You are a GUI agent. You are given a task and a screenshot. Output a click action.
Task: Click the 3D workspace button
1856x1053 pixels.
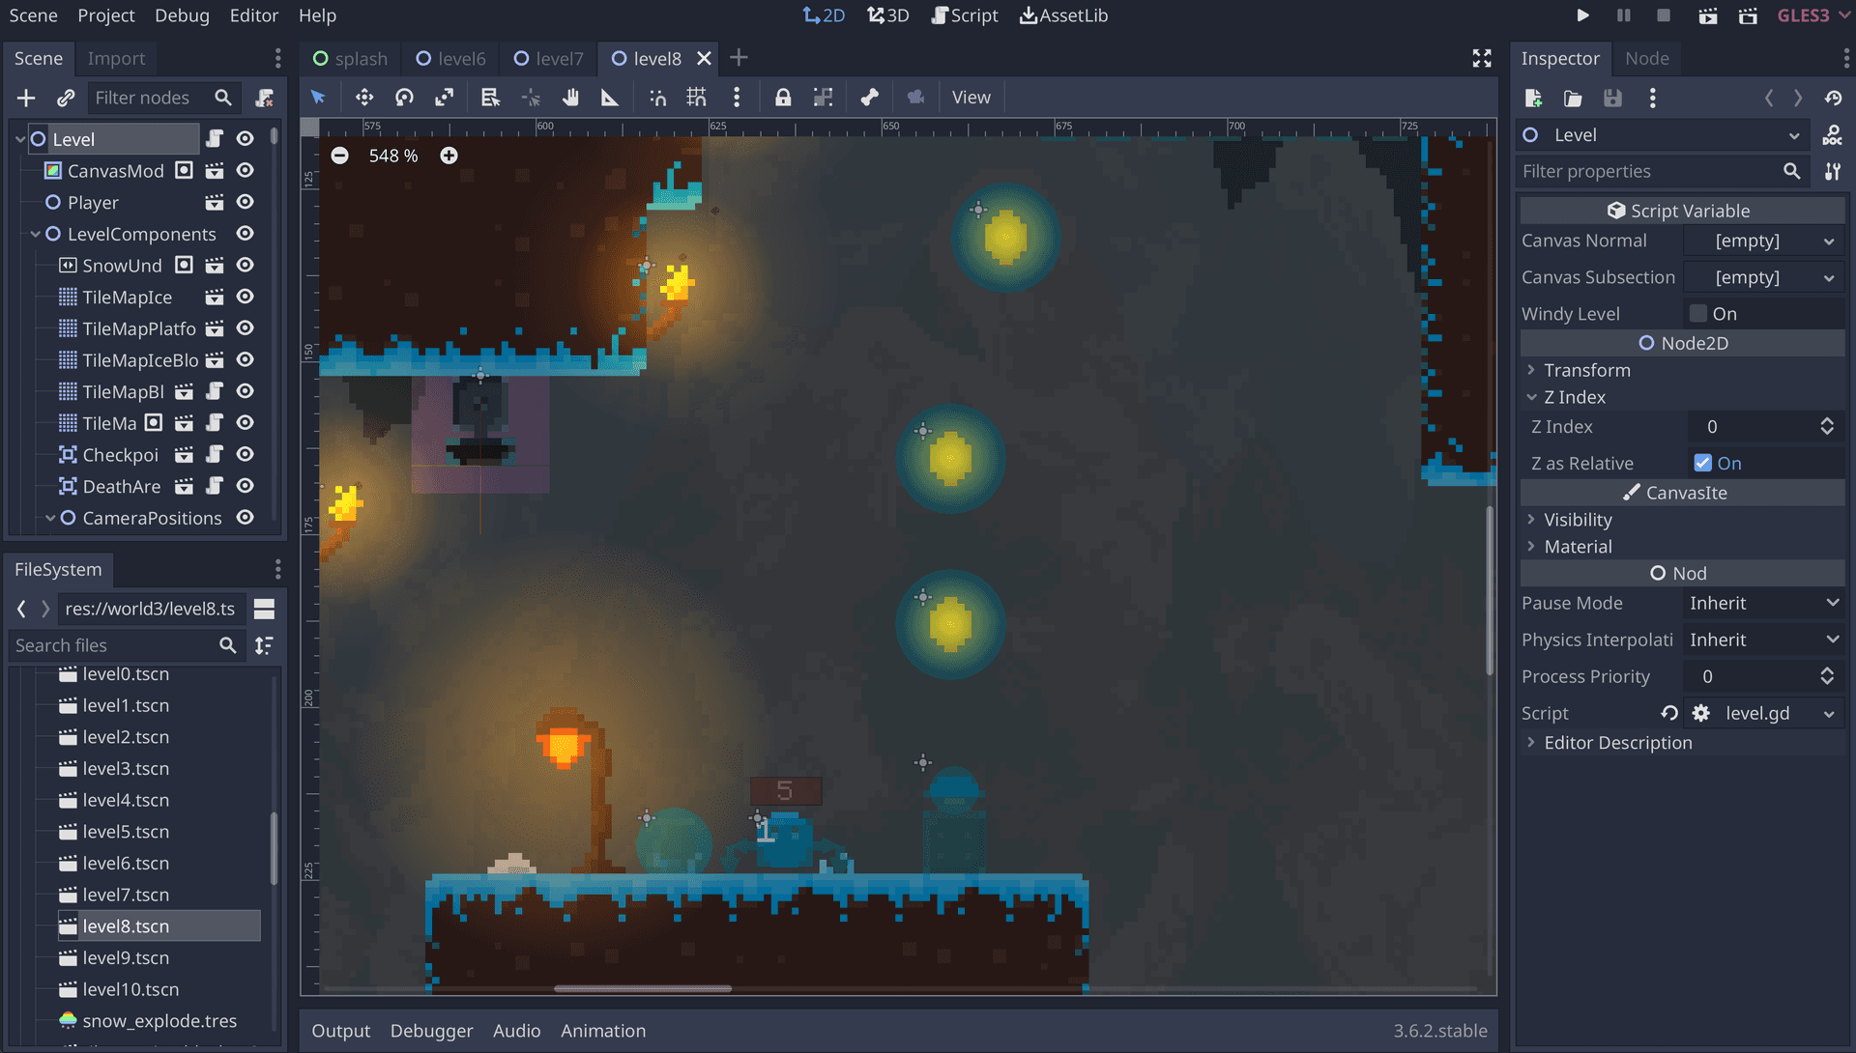click(x=887, y=15)
